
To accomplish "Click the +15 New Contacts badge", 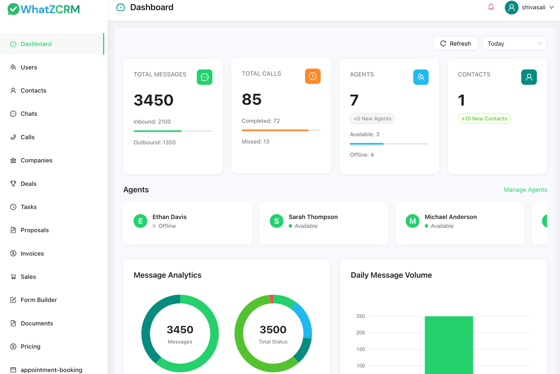I will tap(484, 118).
